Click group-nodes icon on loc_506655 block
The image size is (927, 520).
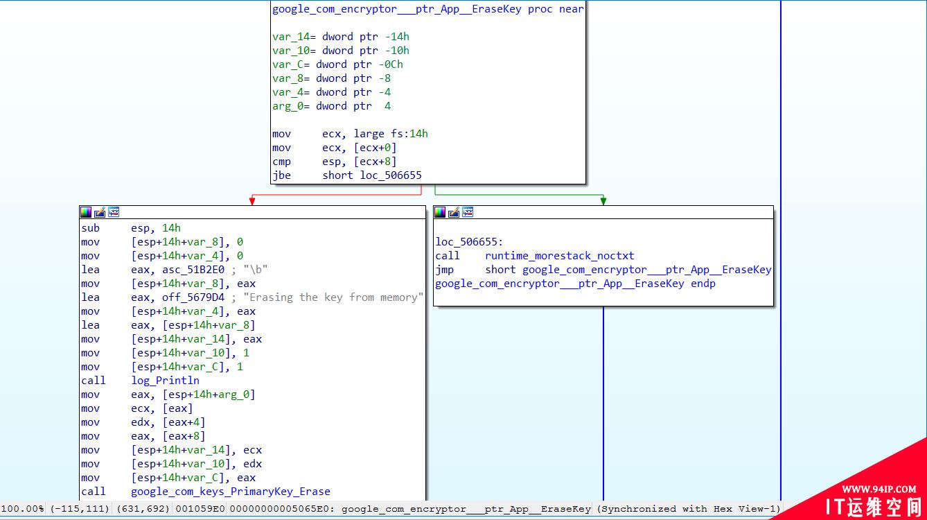pyautogui.click(x=468, y=212)
